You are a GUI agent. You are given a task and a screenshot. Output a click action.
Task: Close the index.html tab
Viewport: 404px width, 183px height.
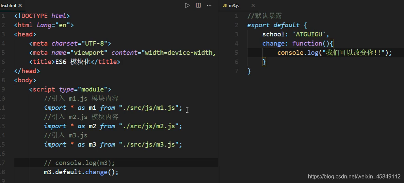20,5
